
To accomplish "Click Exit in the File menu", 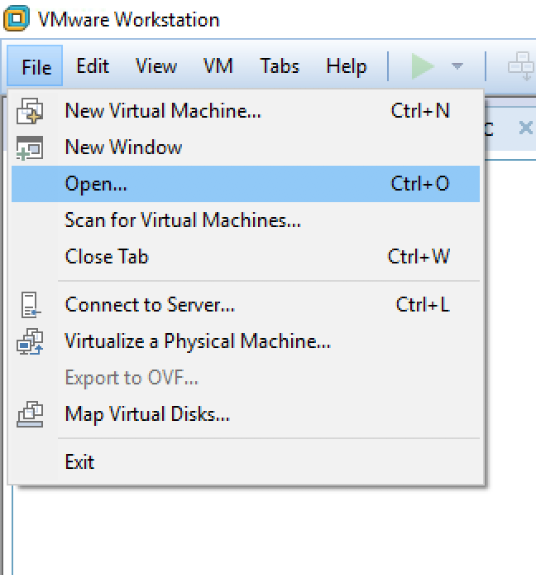I will [79, 461].
